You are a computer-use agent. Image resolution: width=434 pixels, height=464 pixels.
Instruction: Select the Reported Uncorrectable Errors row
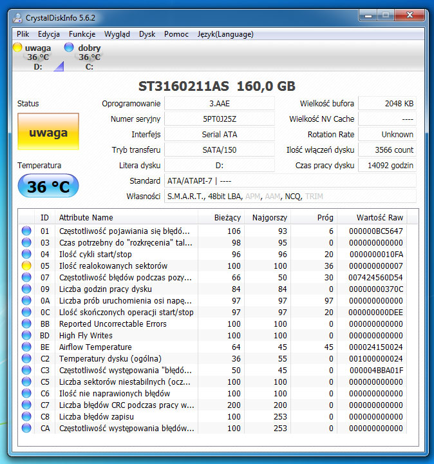tap(212, 324)
